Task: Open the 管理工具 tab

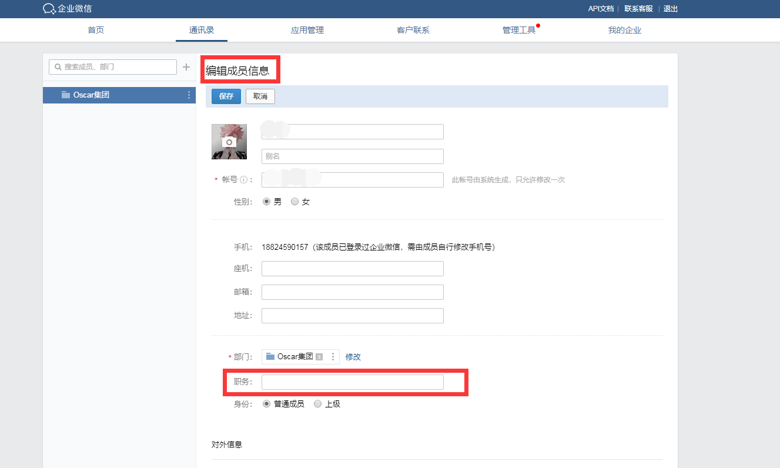Action: click(519, 30)
